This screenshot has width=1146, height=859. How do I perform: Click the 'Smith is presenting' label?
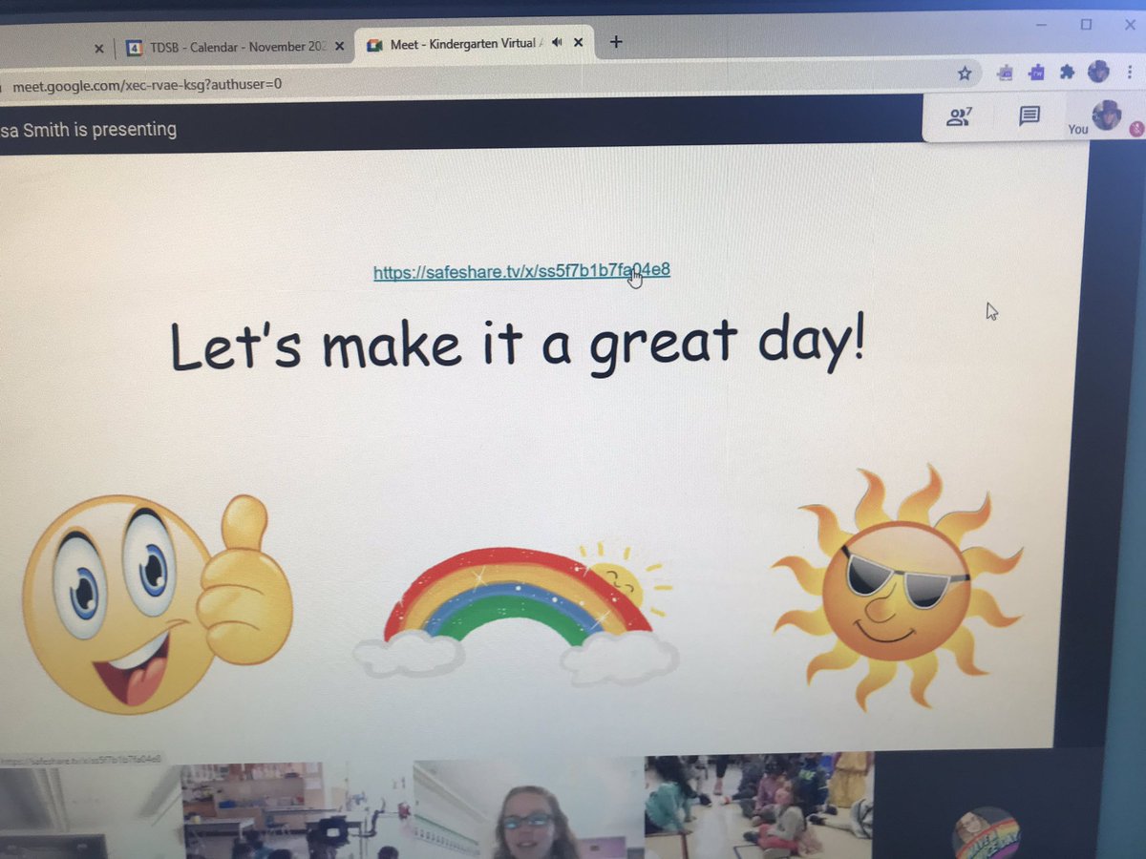click(x=99, y=129)
